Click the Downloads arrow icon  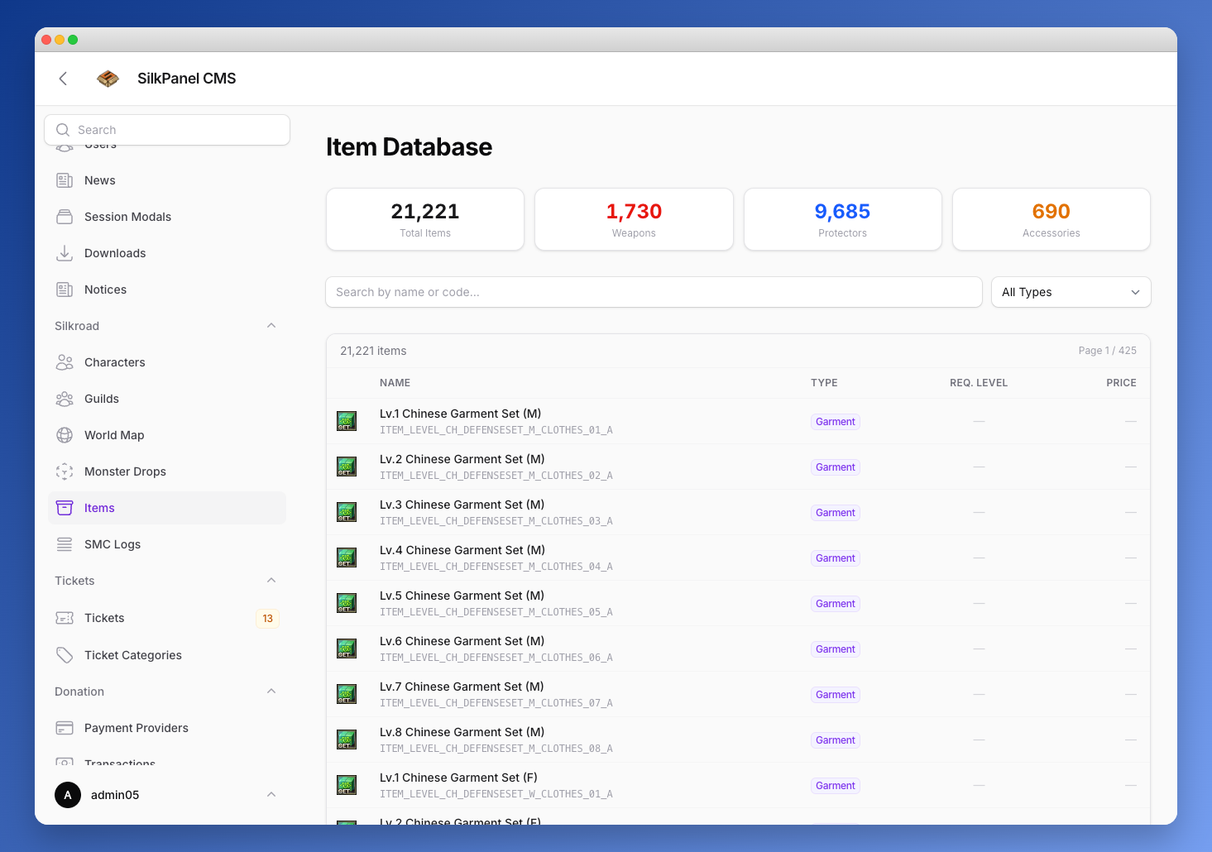point(65,253)
